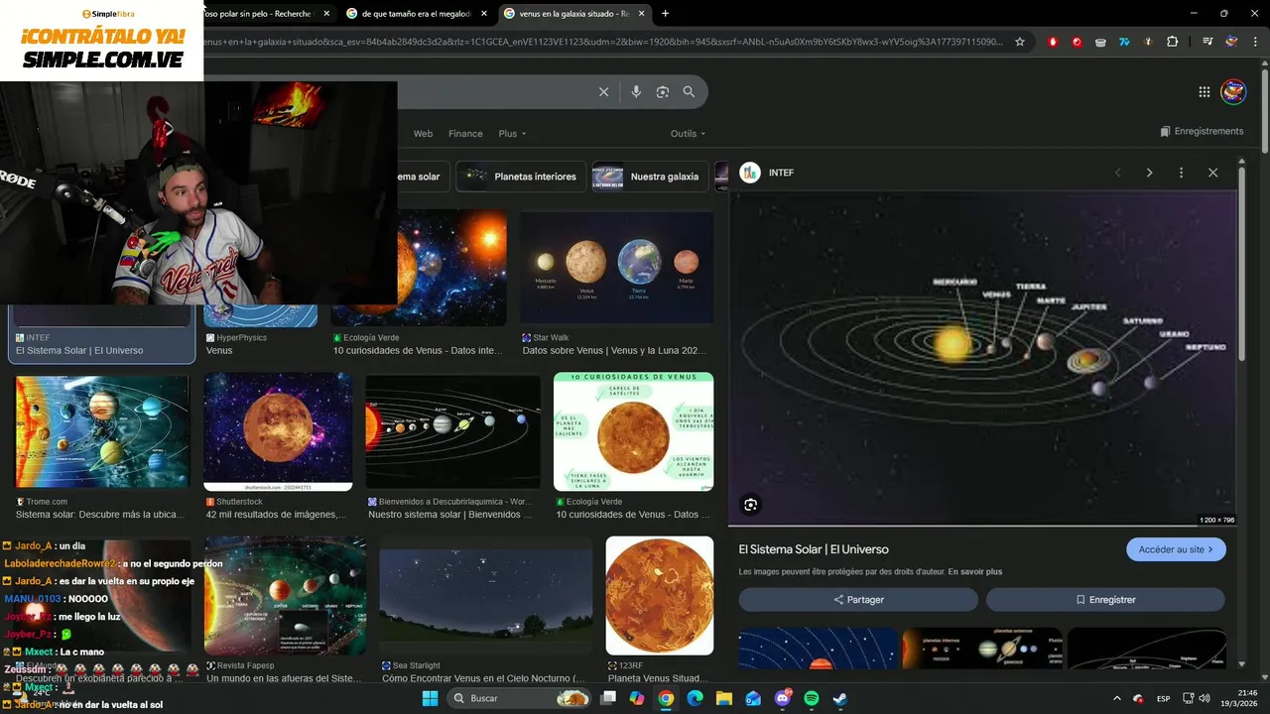Open the Windows Start menu
Screen dimensions: 1270x714
[x=430, y=698]
